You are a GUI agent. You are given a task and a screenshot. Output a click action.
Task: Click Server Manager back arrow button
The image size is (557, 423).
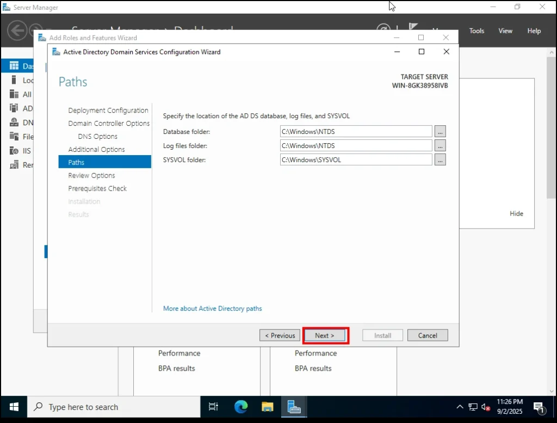tap(17, 30)
